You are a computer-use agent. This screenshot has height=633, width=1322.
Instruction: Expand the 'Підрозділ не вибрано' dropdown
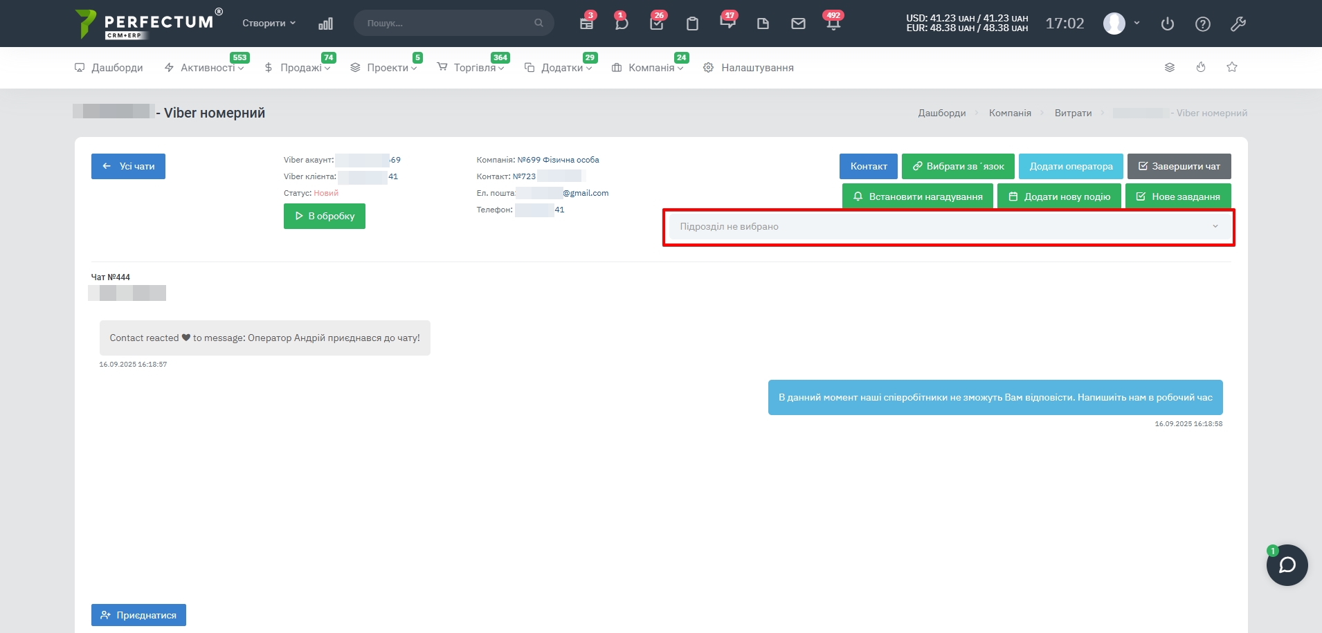click(x=948, y=227)
